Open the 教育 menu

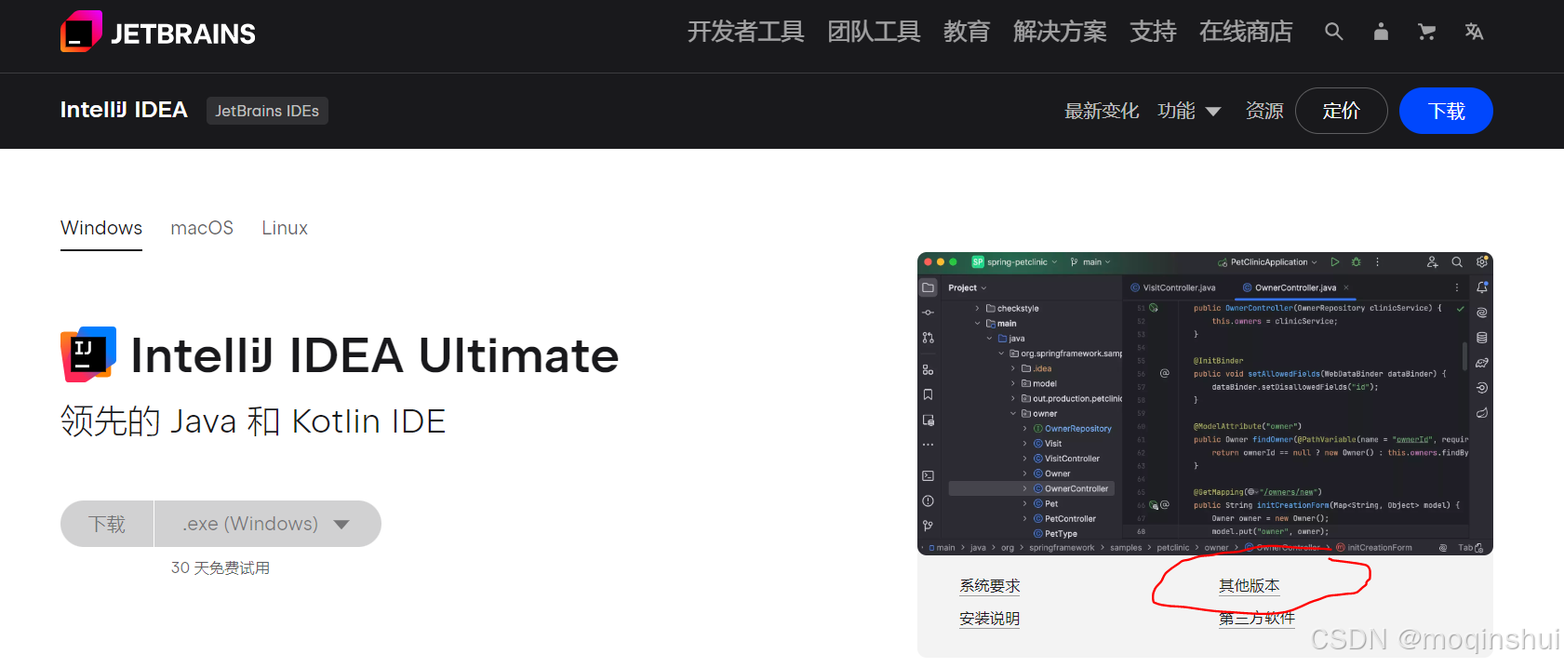(967, 32)
